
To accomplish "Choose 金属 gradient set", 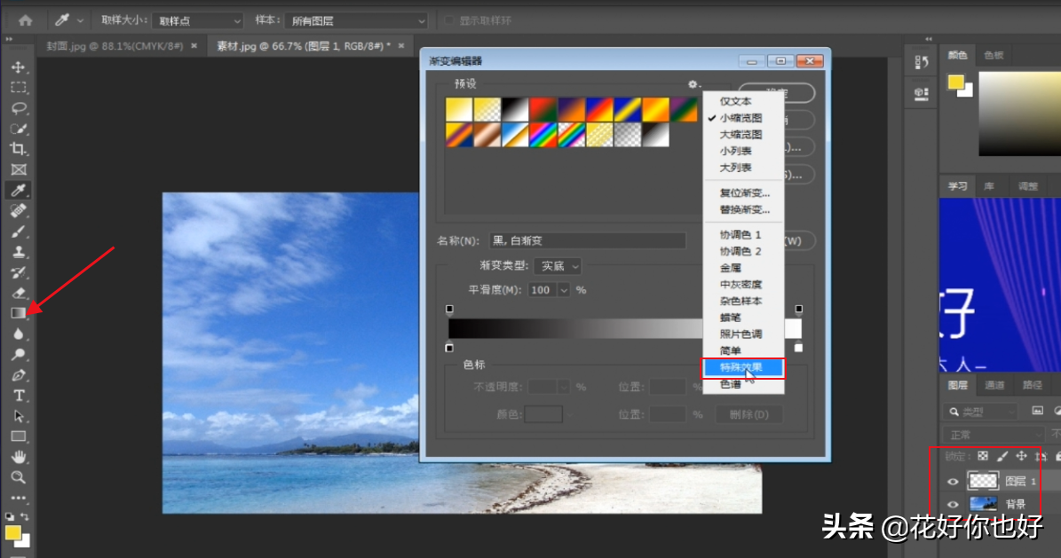I will pyautogui.click(x=743, y=268).
